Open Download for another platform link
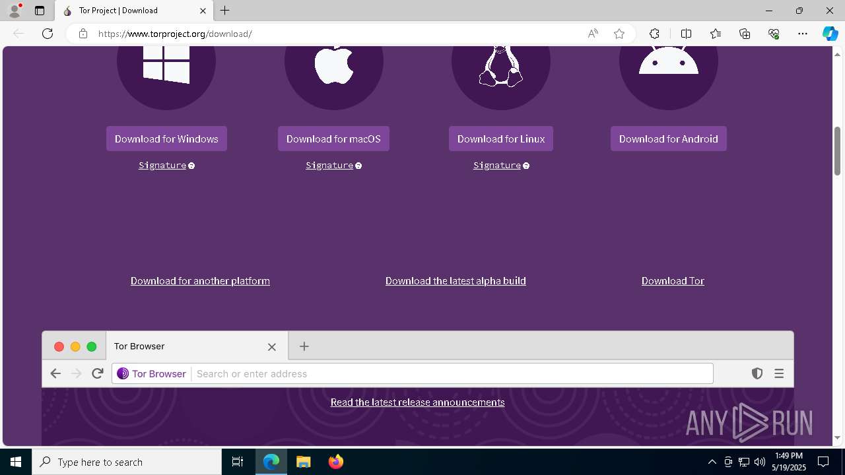Viewport: 845px width, 475px height. coord(200,281)
